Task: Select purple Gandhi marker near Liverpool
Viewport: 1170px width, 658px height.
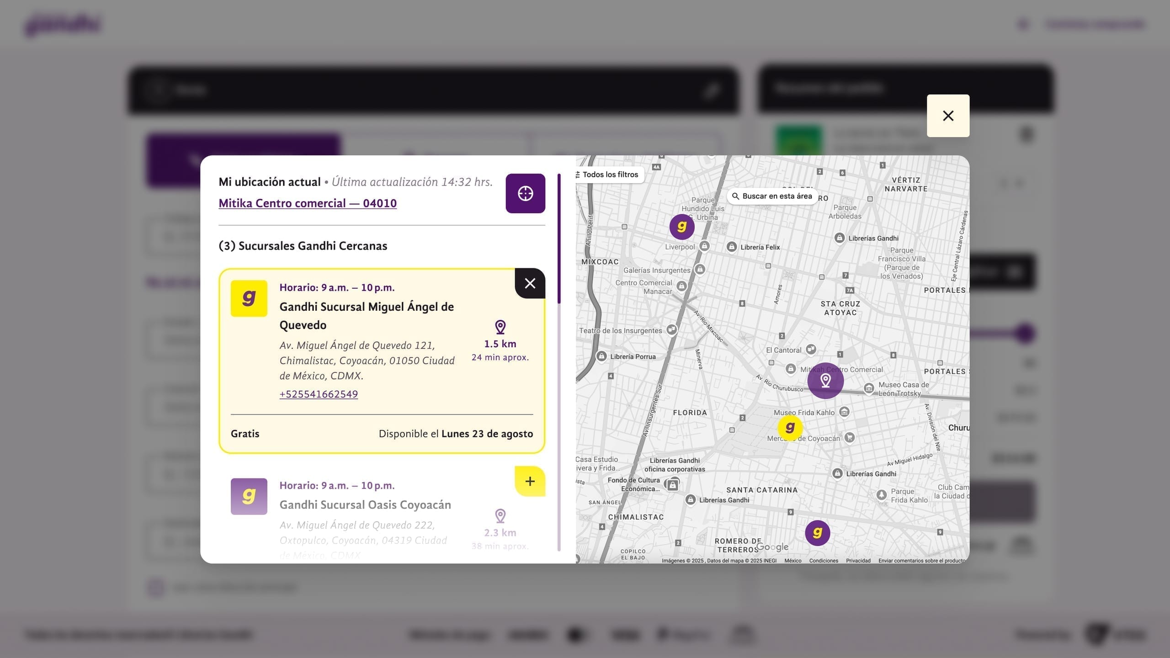Action: (x=682, y=227)
